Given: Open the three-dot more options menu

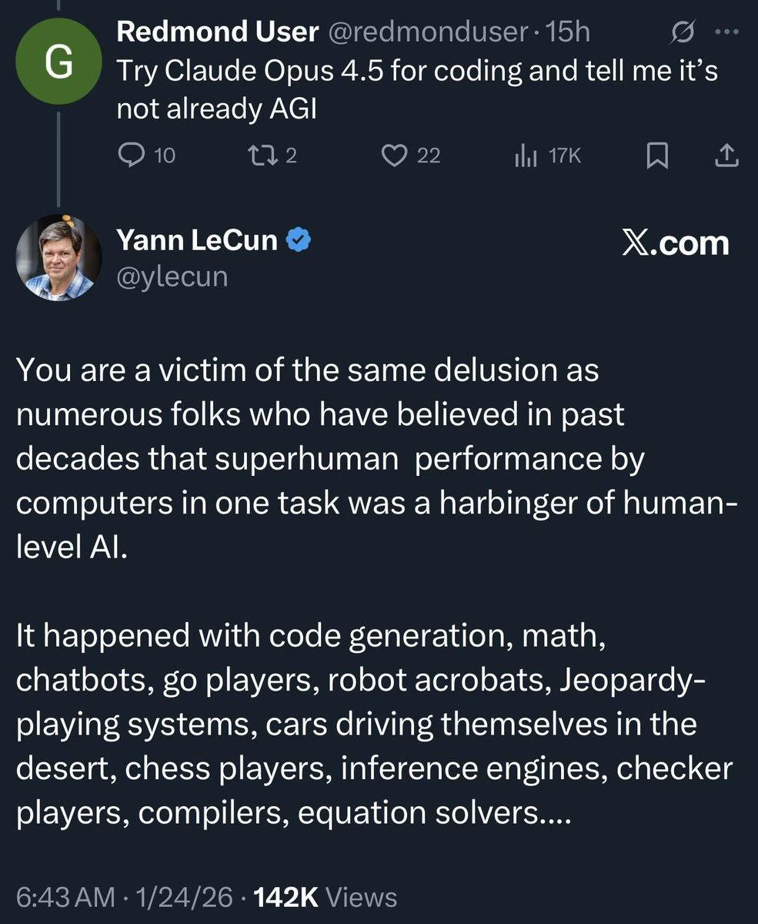Looking at the screenshot, I should pyautogui.click(x=726, y=32).
